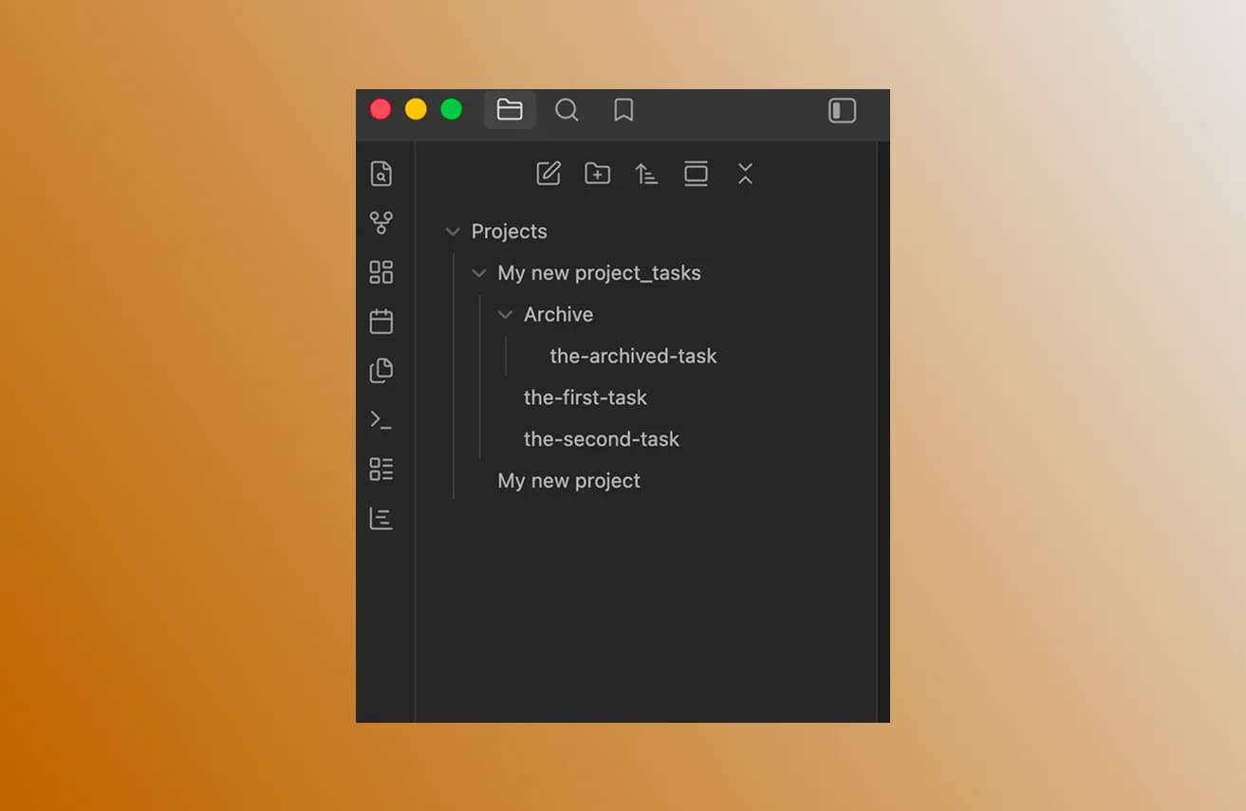Toggle the left sidebar panel
Screen dimensions: 1246x811
coord(842,110)
